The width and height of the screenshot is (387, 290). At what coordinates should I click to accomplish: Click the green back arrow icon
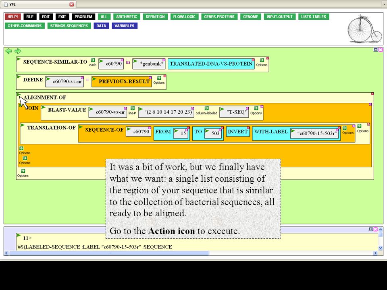[8, 51]
